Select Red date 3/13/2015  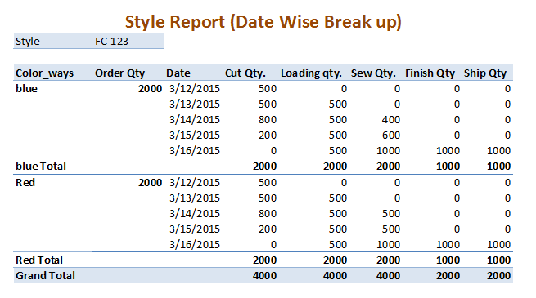pos(195,198)
